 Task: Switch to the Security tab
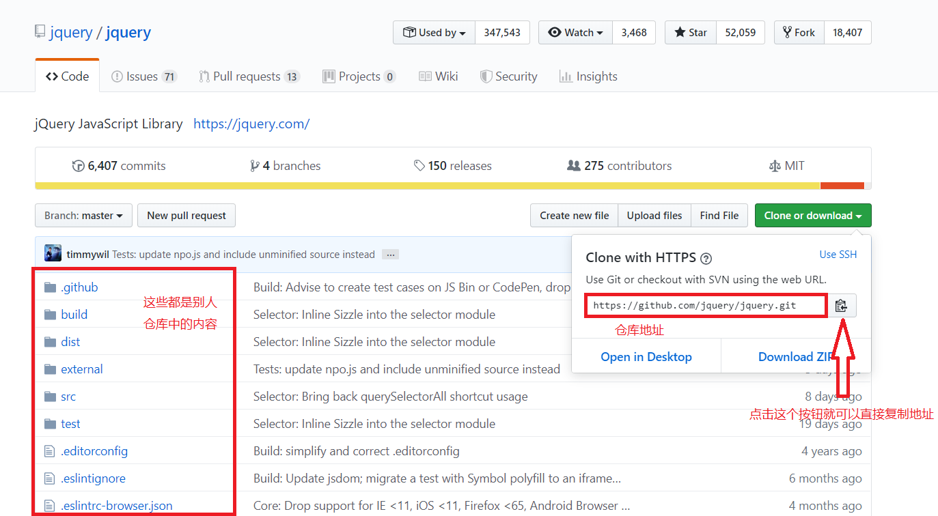tap(509, 76)
